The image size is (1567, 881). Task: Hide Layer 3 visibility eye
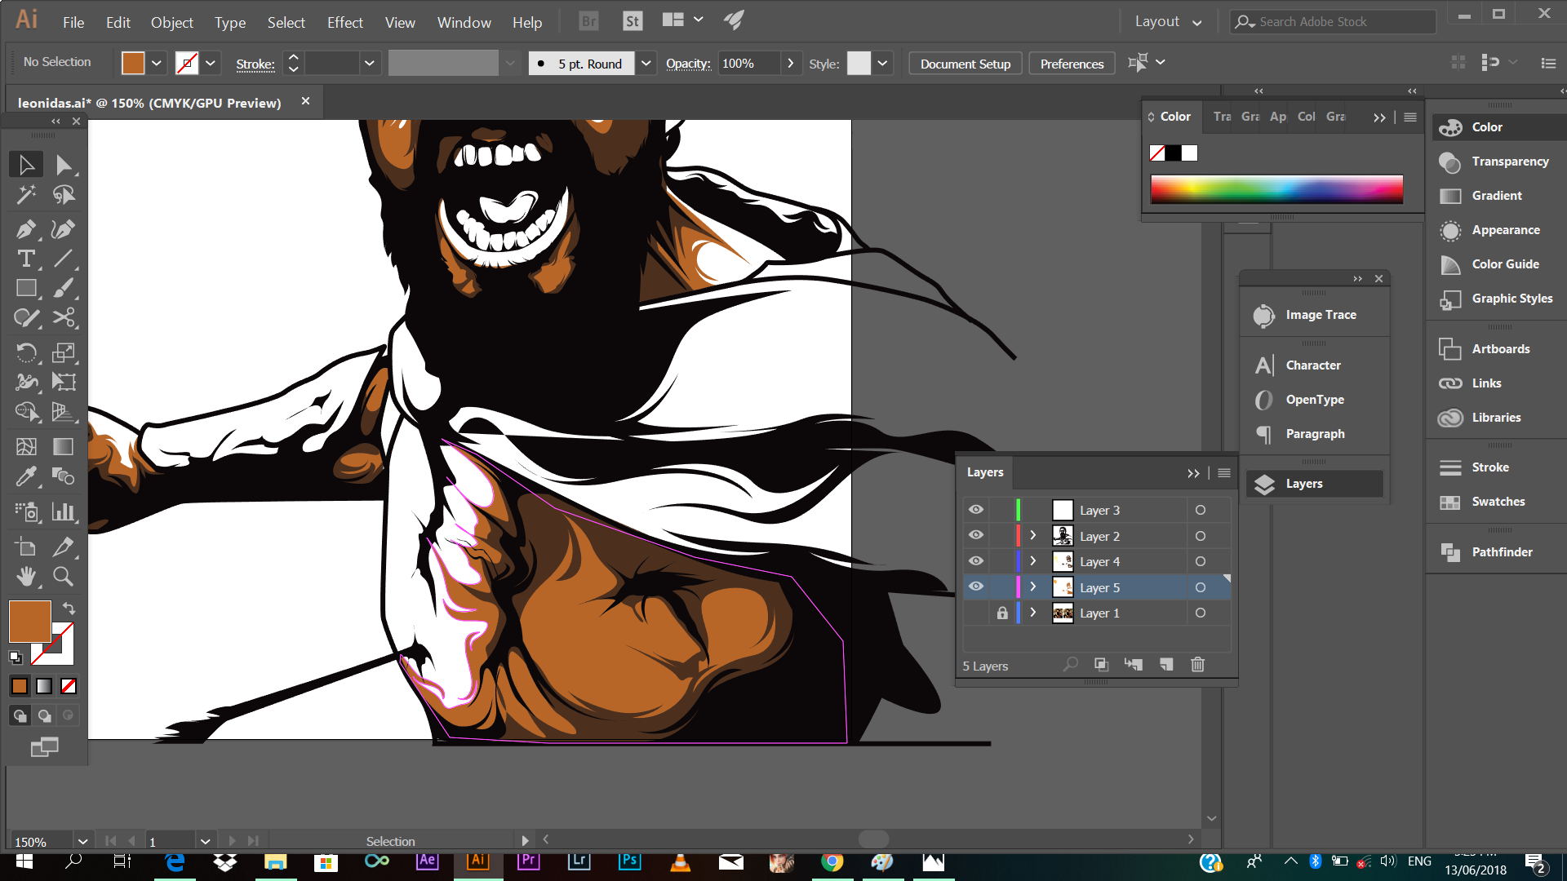[975, 510]
